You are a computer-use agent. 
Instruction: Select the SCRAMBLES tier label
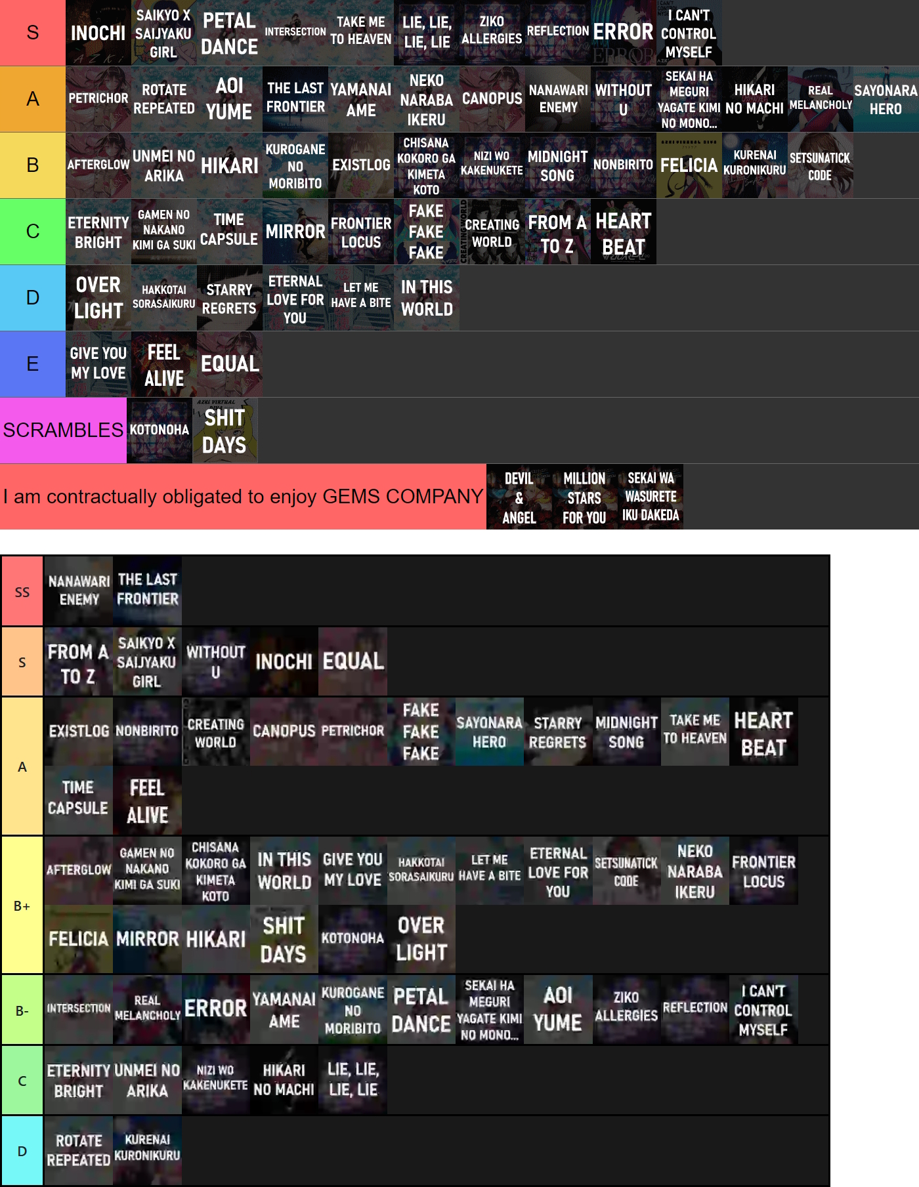[63, 430]
